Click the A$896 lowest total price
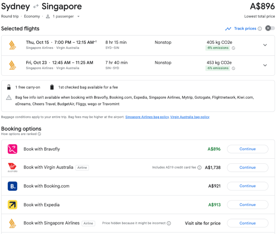This screenshot has width=277, height=234. [x=262, y=6]
